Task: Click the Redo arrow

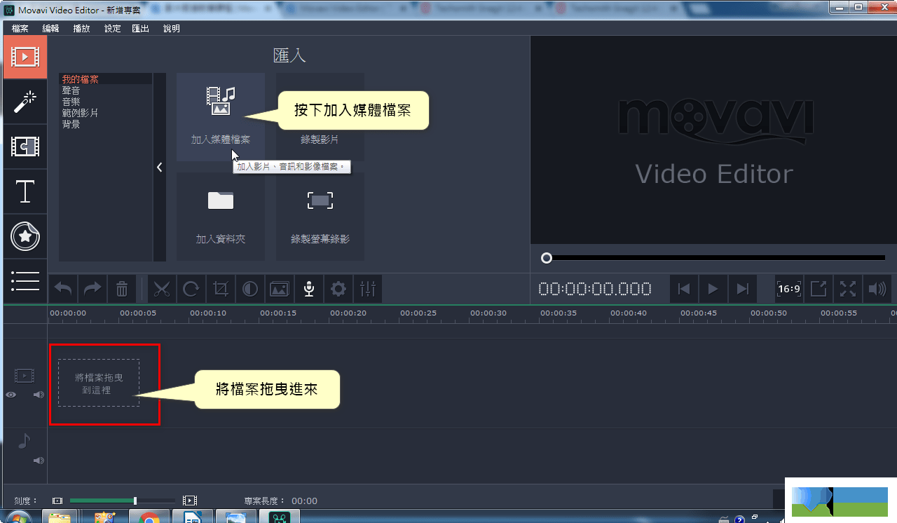Action: coord(93,288)
